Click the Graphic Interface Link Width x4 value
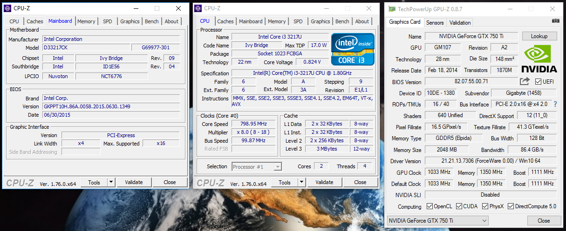Screen dimensions: 566x231 click(x=81, y=144)
